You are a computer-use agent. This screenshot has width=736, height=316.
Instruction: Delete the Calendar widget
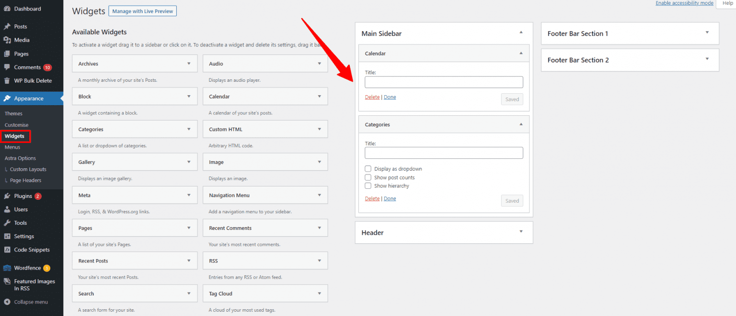372,97
